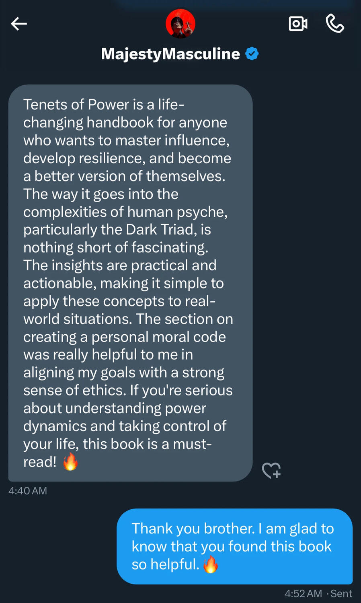
Task: Go back using the left arrow
Action: click(x=19, y=24)
